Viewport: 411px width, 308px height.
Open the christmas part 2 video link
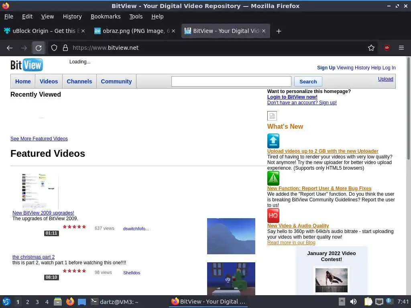[34, 257]
